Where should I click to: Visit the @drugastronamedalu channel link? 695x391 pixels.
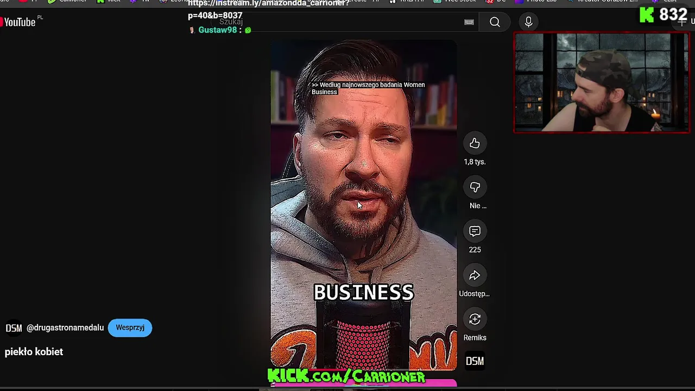(65, 327)
